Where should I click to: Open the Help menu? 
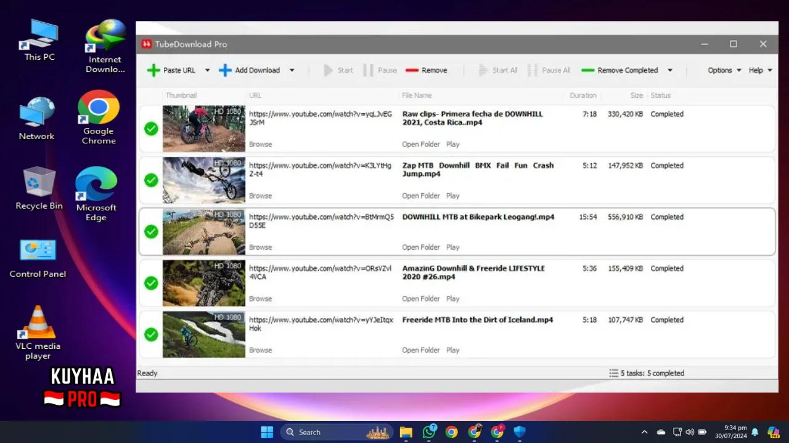tap(760, 70)
